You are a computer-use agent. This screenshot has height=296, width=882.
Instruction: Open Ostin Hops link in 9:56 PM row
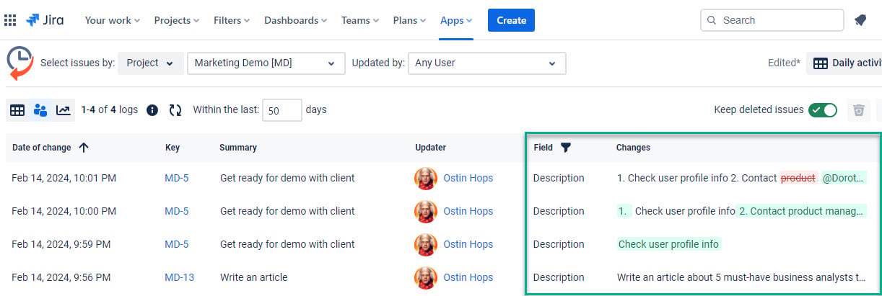pyautogui.click(x=468, y=277)
